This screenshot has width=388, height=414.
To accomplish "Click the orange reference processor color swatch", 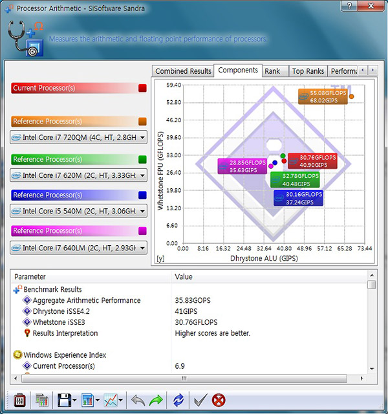I will pyautogui.click(x=142, y=122).
